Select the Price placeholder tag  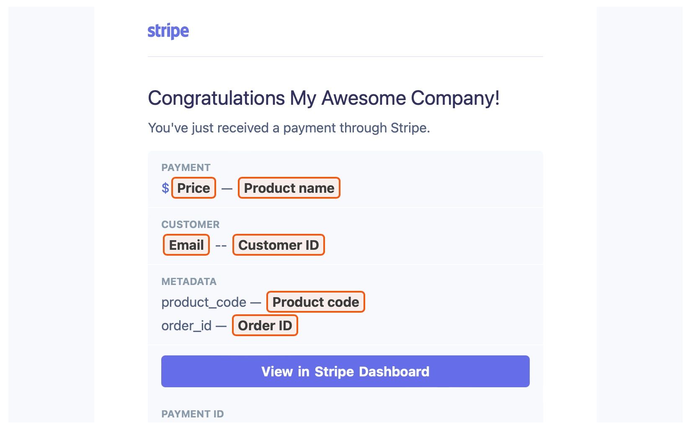click(193, 188)
